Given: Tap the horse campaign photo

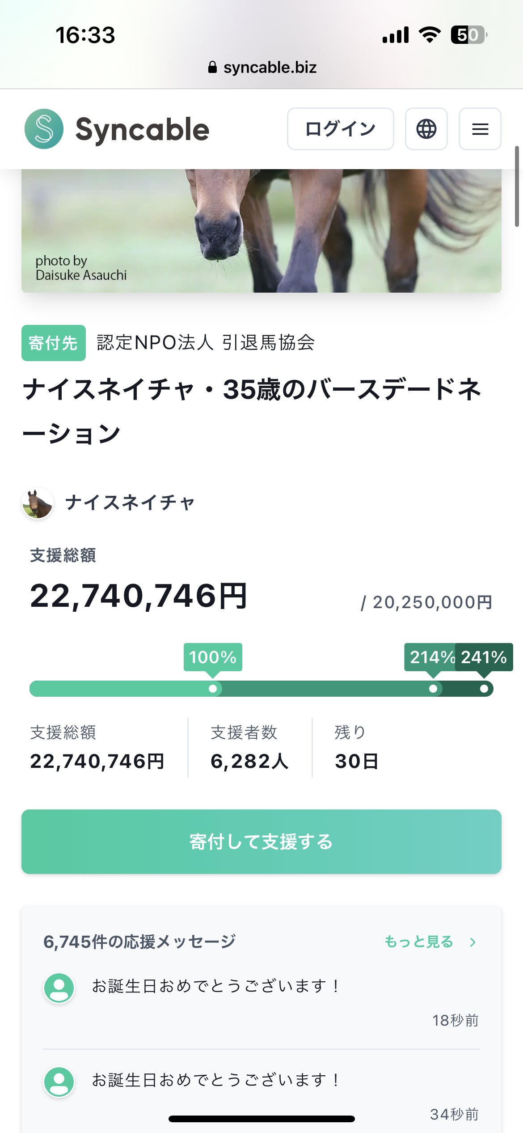Looking at the screenshot, I should coord(261,231).
